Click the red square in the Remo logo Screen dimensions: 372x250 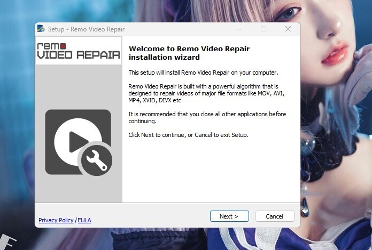point(63,46)
